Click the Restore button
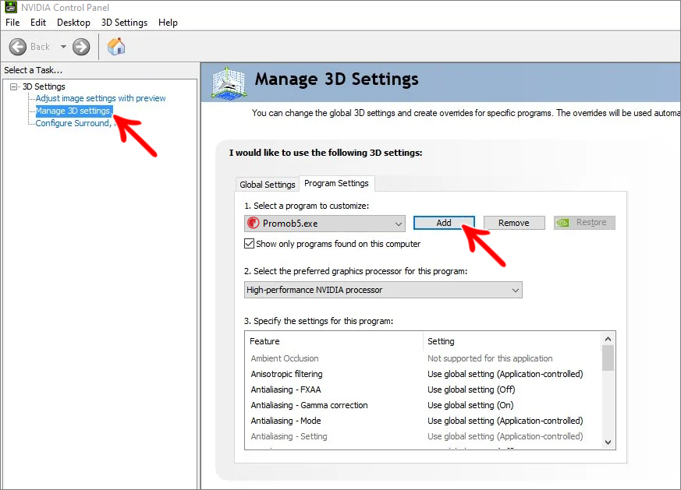The image size is (681, 490). click(x=584, y=223)
